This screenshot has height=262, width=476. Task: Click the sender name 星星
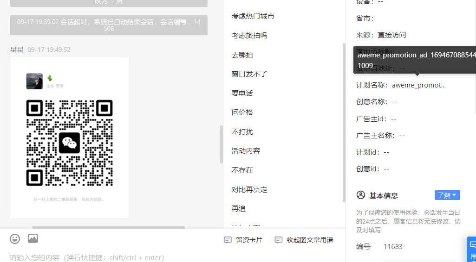coord(17,50)
